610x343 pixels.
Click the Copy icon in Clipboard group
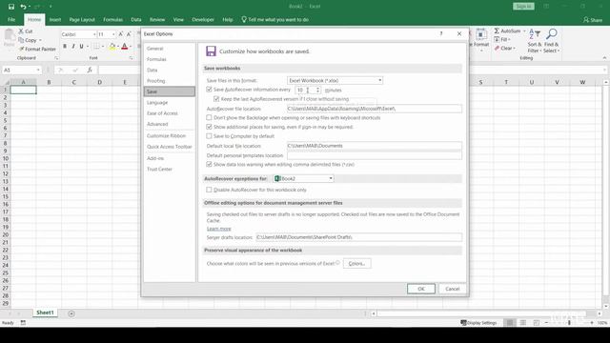click(x=21, y=40)
